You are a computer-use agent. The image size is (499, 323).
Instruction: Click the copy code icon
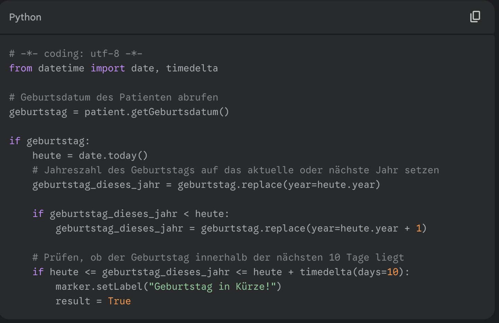475,17
